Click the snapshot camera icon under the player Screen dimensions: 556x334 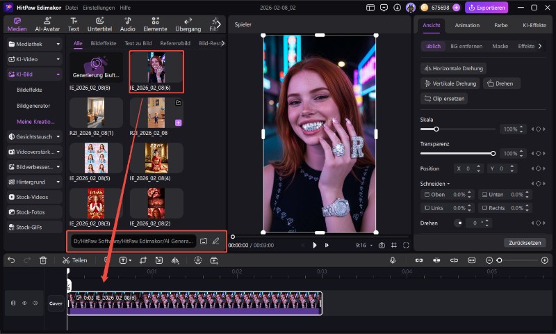[382, 245]
